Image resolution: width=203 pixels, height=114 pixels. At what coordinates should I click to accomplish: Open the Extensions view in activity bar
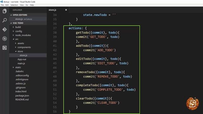4,48
